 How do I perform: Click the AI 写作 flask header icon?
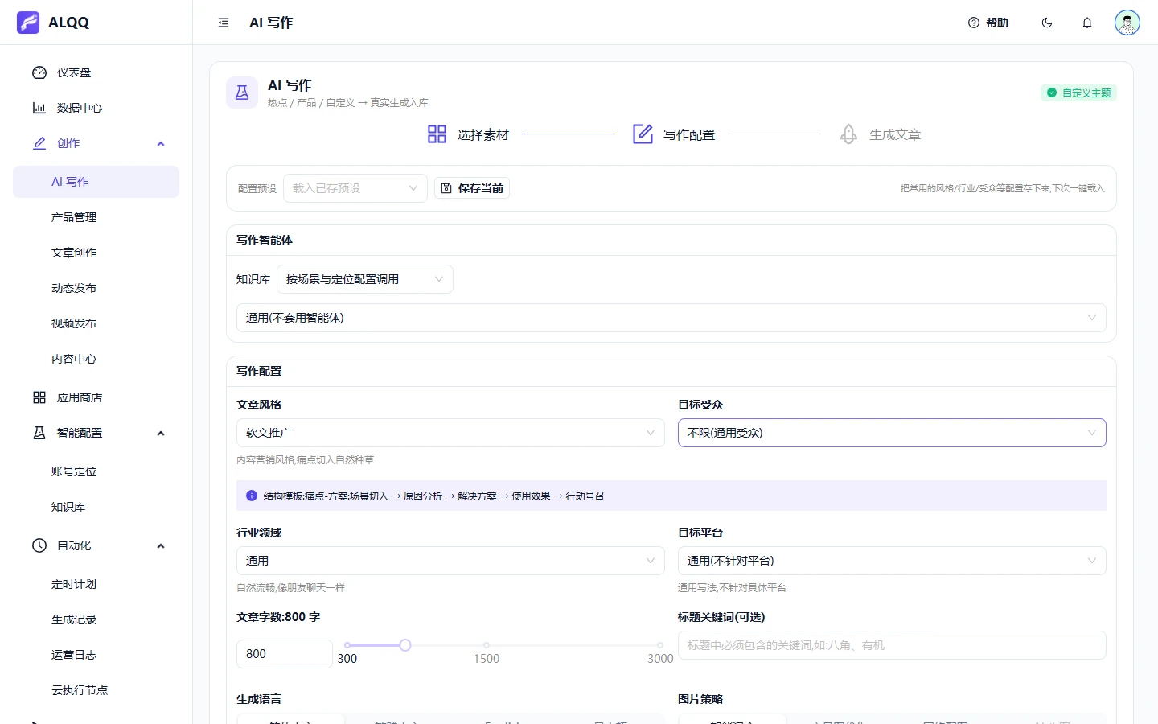pos(242,93)
